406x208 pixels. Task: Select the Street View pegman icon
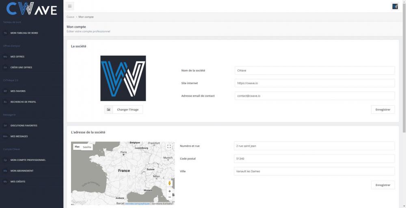click(x=170, y=183)
